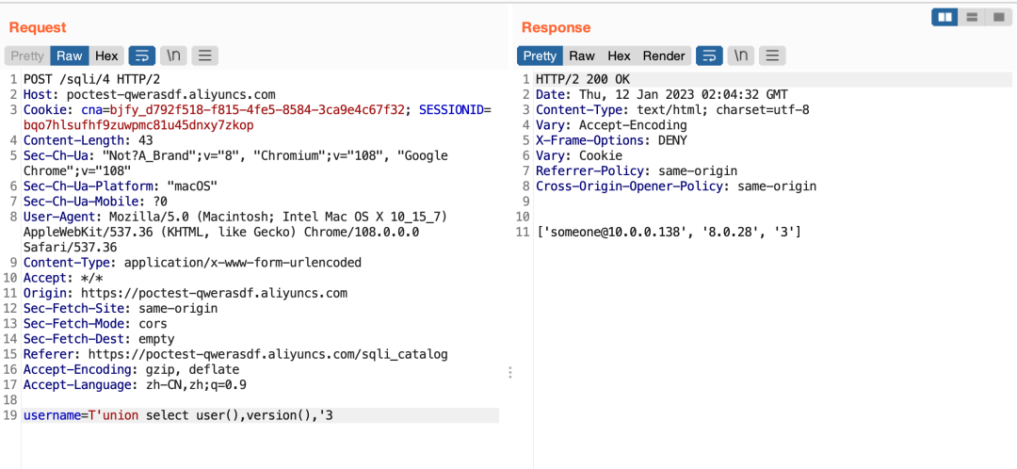Click the Accept-Encoding: gzip, deflate line

(x=131, y=369)
